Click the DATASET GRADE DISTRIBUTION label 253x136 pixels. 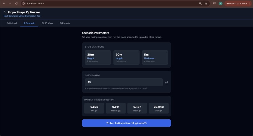click(99, 100)
